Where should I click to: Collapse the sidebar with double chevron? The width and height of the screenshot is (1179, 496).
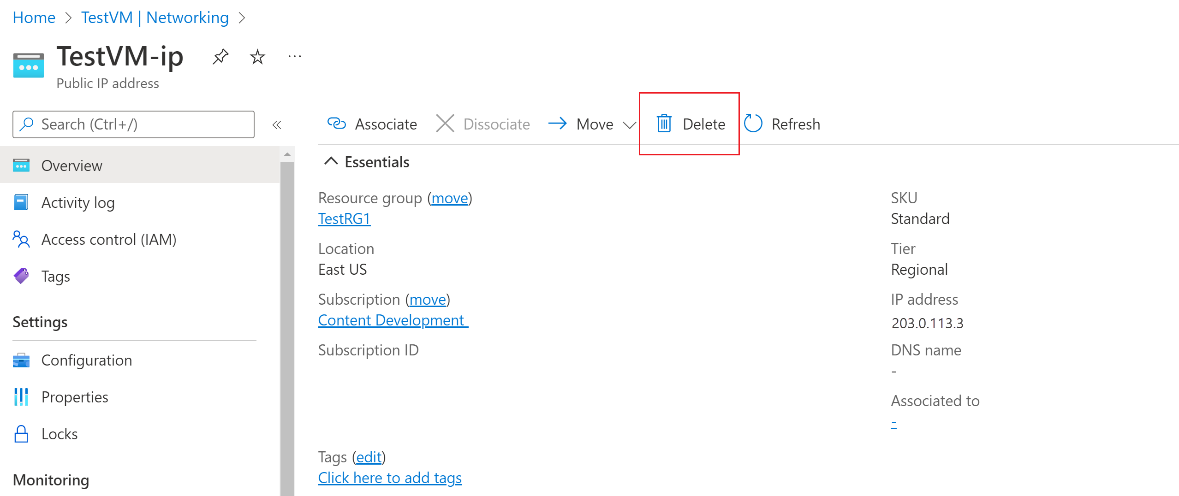tap(277, 124)
